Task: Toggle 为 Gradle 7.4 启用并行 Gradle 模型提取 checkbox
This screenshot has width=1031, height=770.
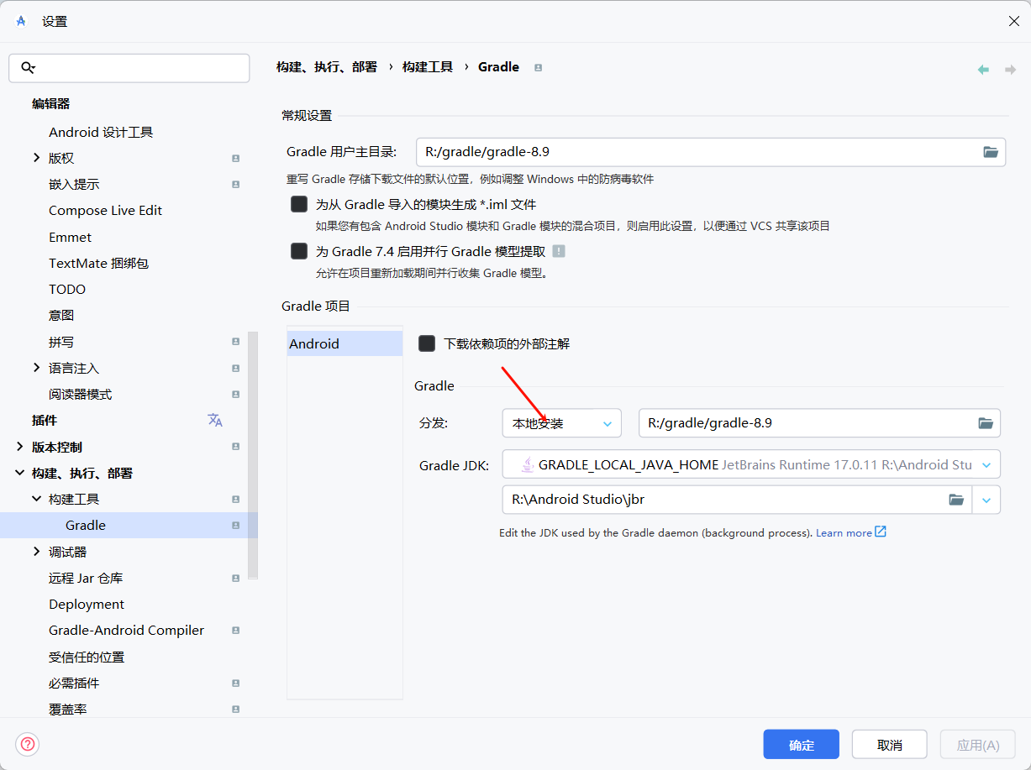Action: coord(299,251)
